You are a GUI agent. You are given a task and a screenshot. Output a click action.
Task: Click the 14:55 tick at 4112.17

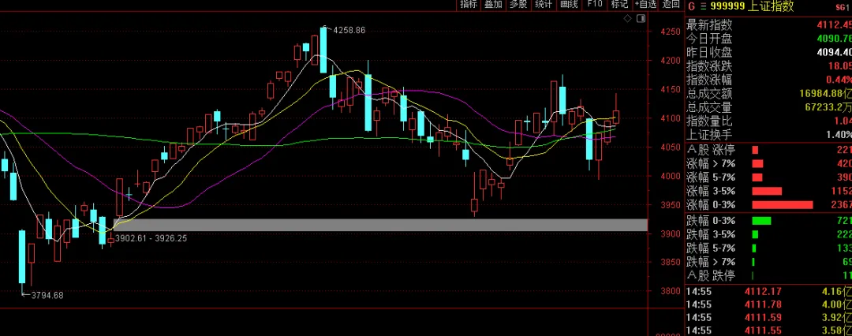(768, 291)
